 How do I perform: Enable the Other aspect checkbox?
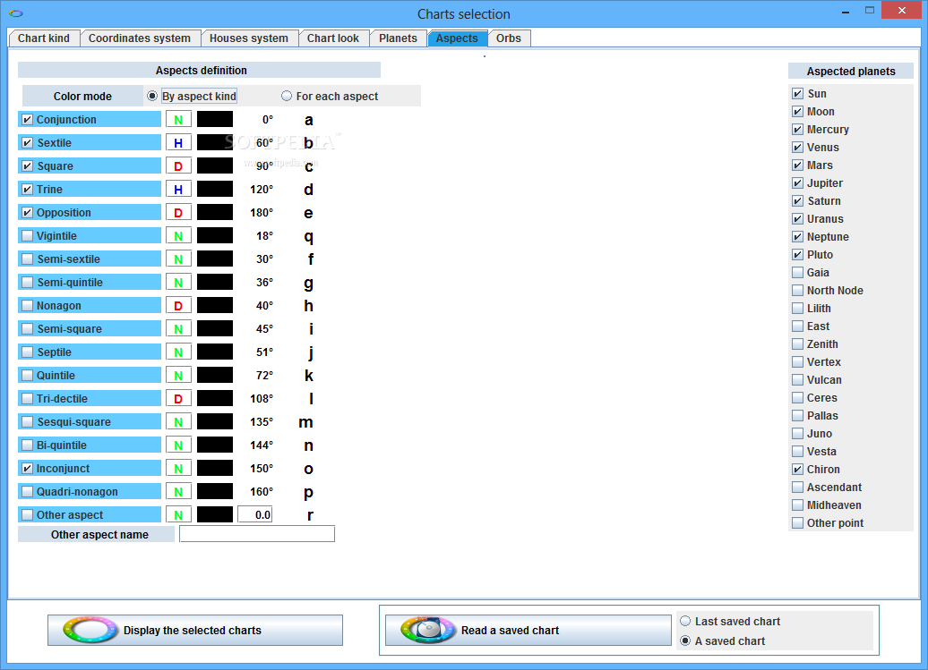27,514
